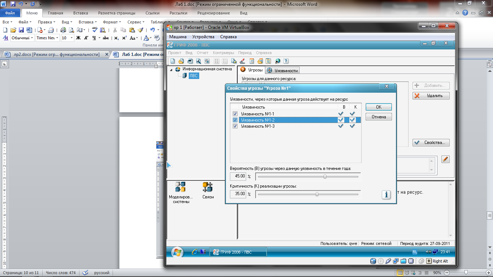Viewport: 493px width, 277px height.
Task: Open the Undo history dropdown arrow
Action: pyautogui.click(x=158, y=30)
